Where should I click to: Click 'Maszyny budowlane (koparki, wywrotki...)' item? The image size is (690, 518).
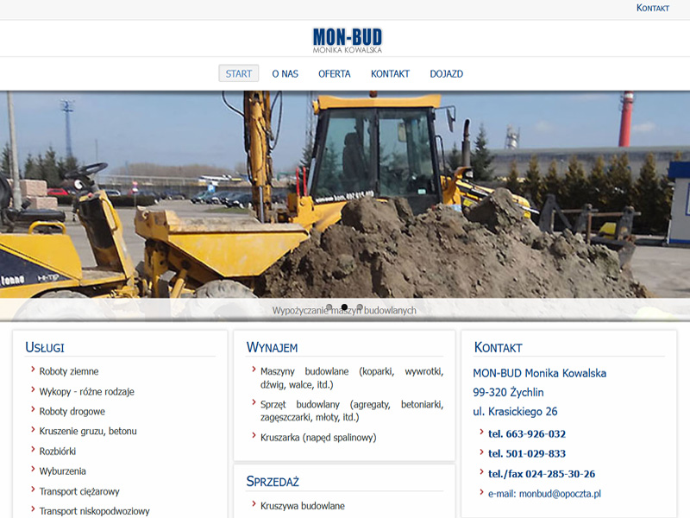pos(352,378)
